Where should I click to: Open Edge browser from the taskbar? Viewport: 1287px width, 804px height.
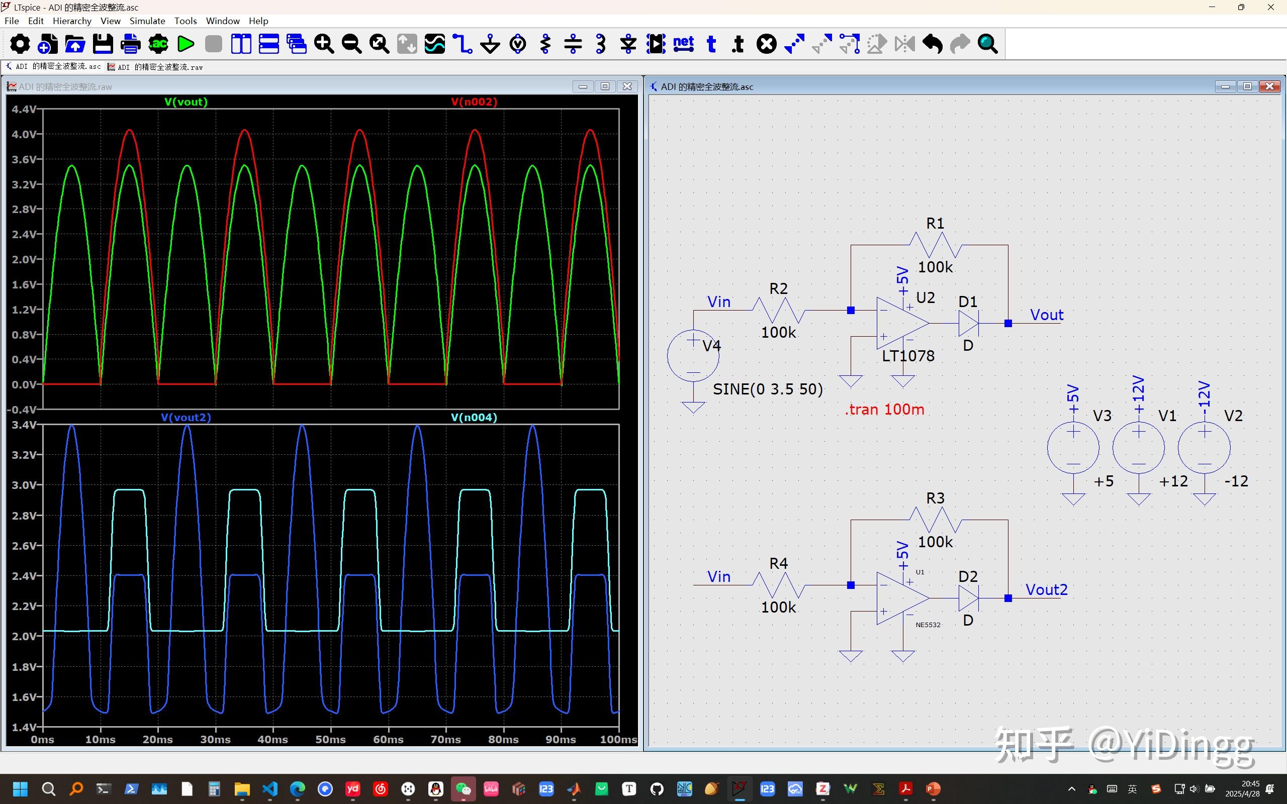click(x=297, y=789)
